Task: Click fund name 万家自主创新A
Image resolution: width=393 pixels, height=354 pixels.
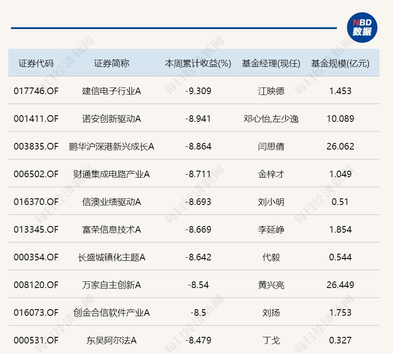Action: coord(112,285)
